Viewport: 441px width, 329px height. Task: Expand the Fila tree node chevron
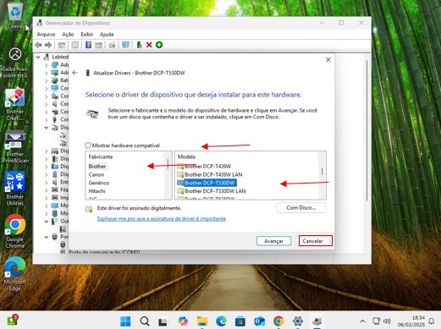click(x=47, y=190)
